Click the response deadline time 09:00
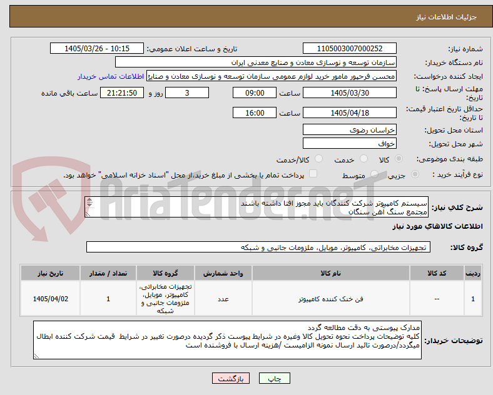The height and width of the screenshot is (395, 493). [x=255, y=93]
